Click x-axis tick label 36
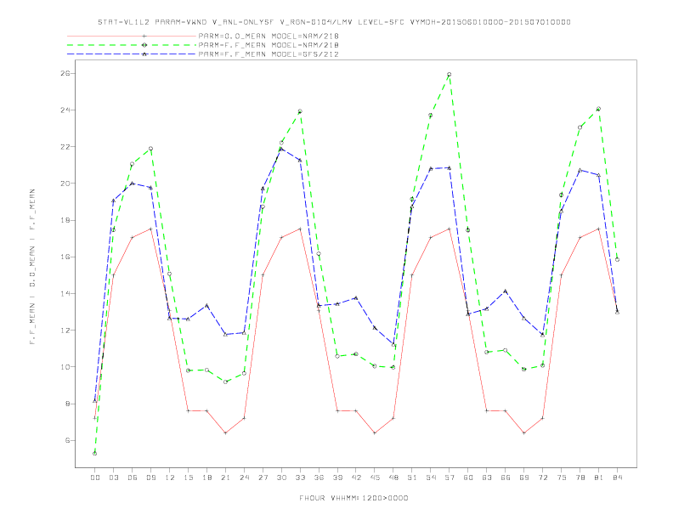 tap(319, 478)
